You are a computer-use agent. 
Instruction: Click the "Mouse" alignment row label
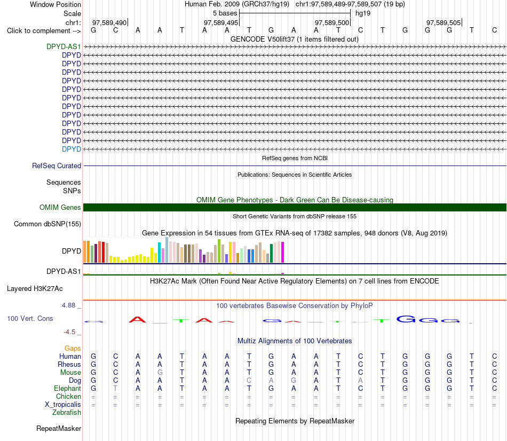tap(70, 373)
